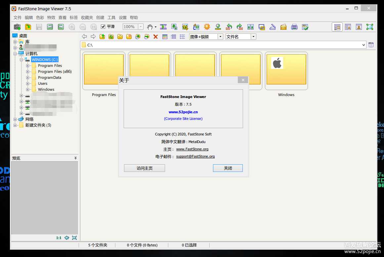Click the 访问主页 button
Screen dimensions: 384x257
point(145,168)
